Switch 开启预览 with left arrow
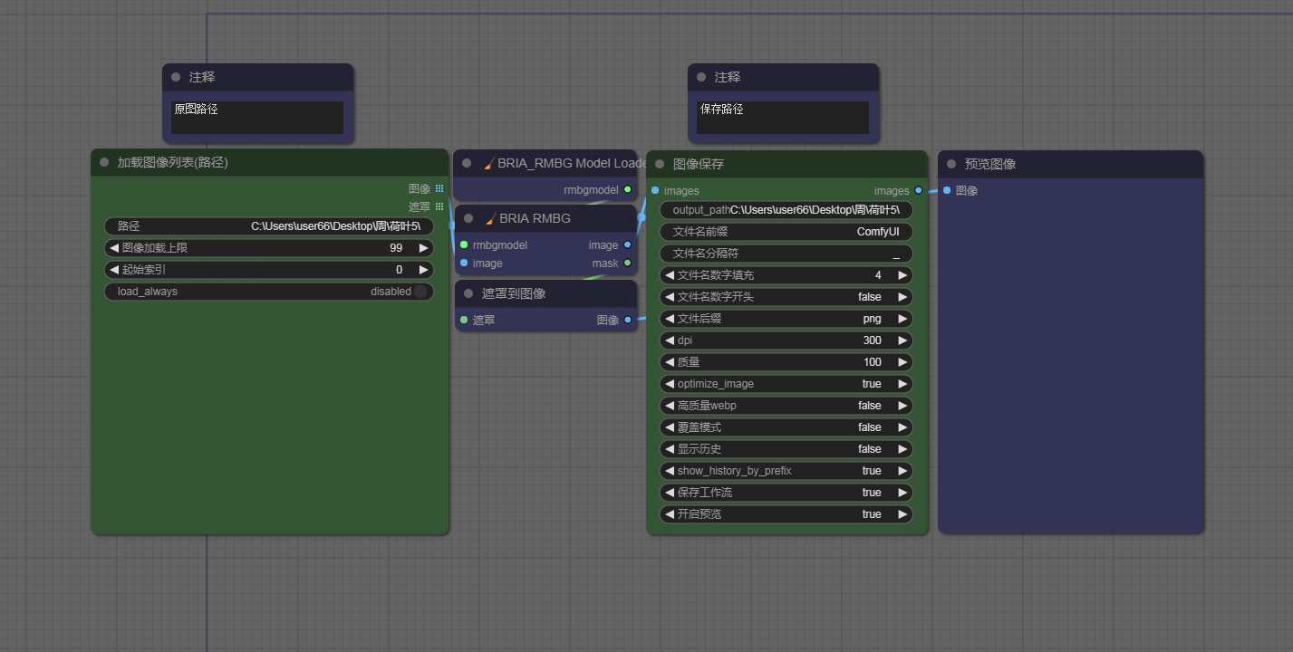Viewport: 1293px width, 652px height. [670, 514]
